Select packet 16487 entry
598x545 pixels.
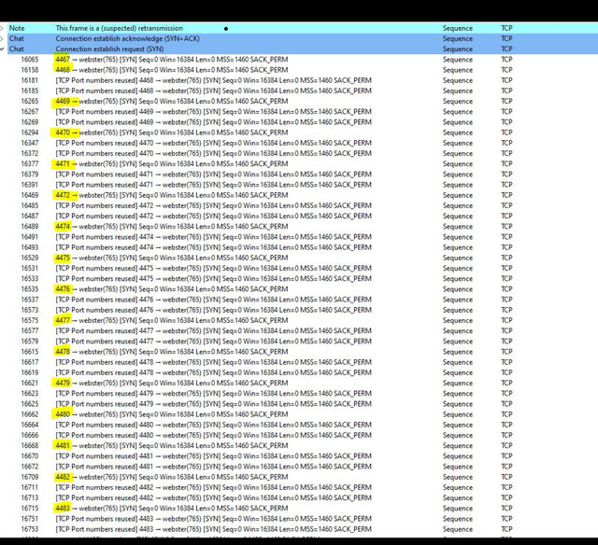pos(299,217)
